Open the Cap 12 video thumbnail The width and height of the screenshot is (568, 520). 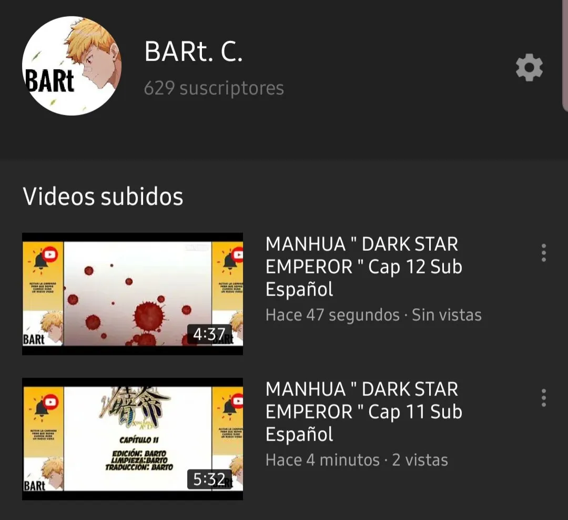click(x=133, y=294)
